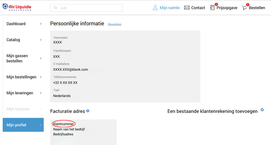Click the Air Liquide Healthcare logo
Viewport: 271px width, 145px height.
tap(17, 7)
